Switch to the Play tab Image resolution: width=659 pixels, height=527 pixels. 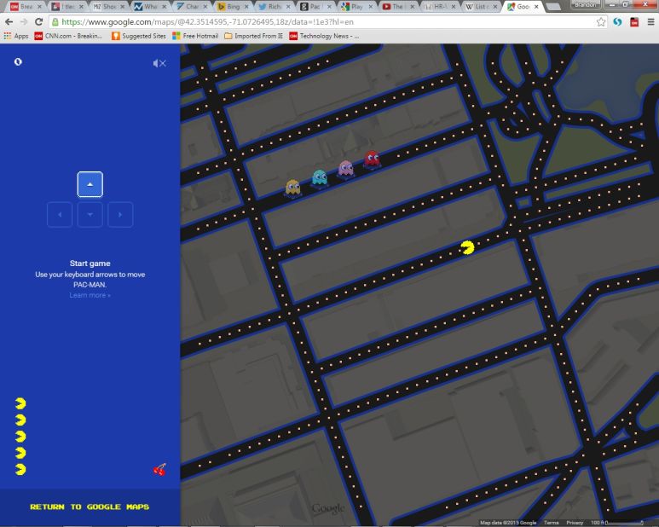356,6
